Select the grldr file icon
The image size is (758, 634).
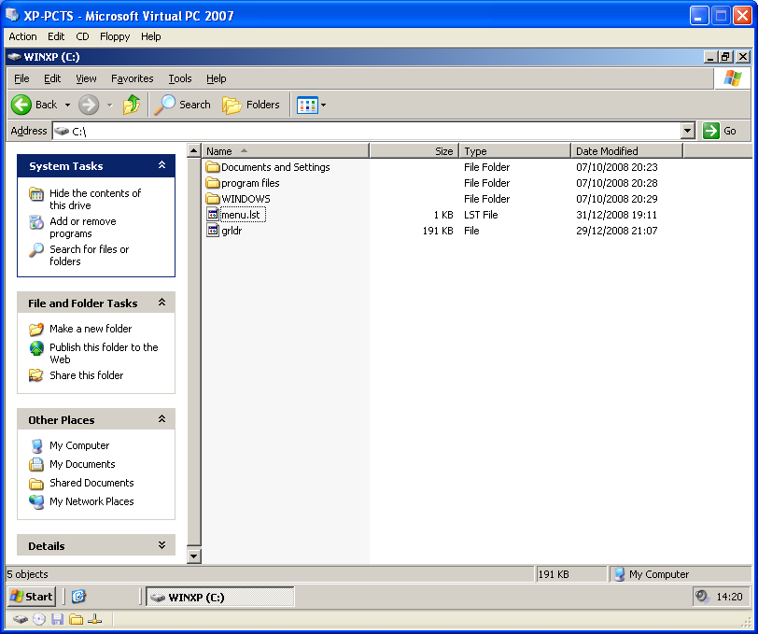(213, 231)
